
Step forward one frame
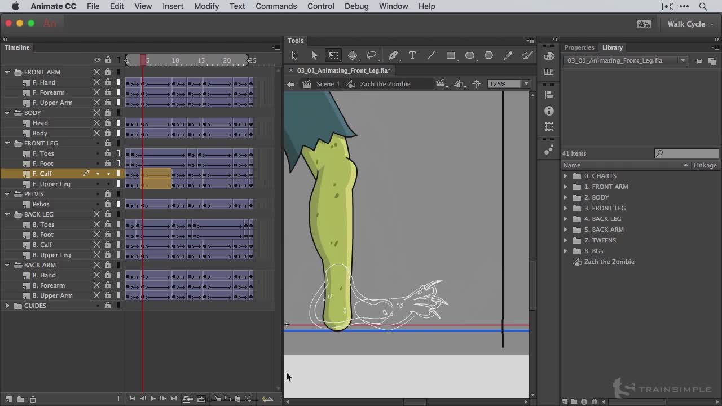(x=163, y=399)
